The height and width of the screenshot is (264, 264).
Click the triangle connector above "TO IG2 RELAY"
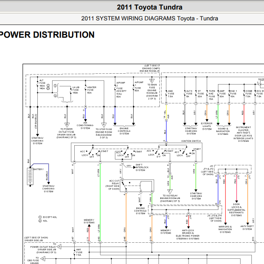[170, 192]
